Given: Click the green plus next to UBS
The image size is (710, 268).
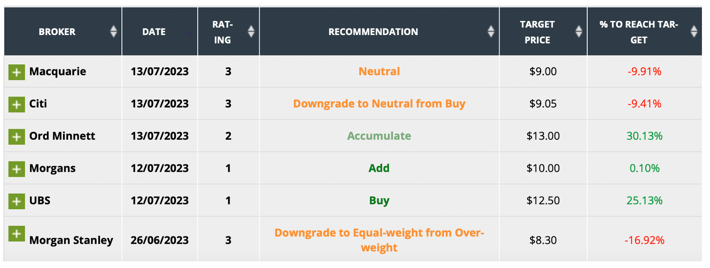Looking at the screenshot, I should pos(16,201).
